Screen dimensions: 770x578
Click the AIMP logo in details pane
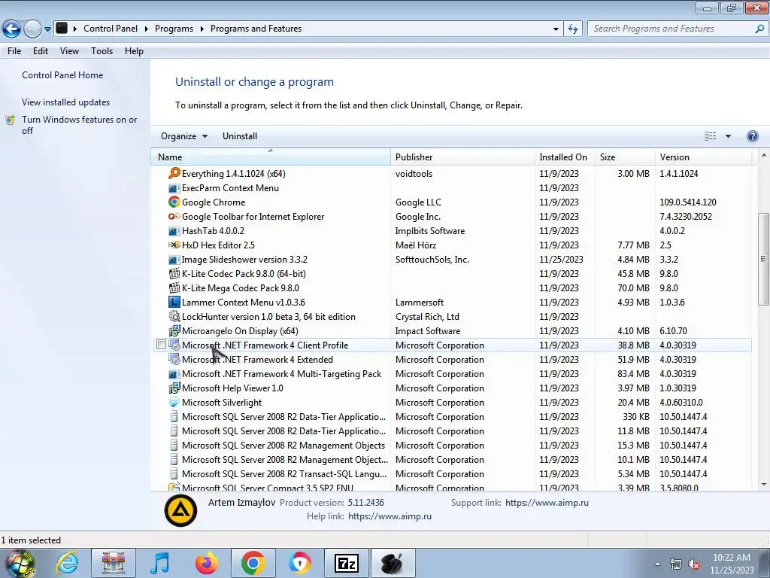180,510
